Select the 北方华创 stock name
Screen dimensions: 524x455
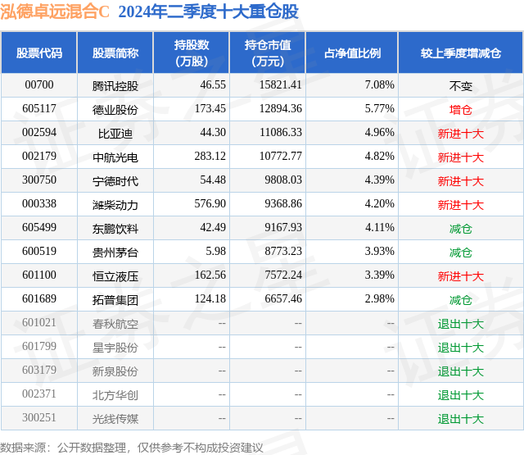click(x=115, y=395)
